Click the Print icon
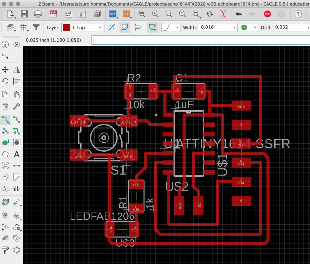Screen dimensions: 310x264 [x=38, y=14]
